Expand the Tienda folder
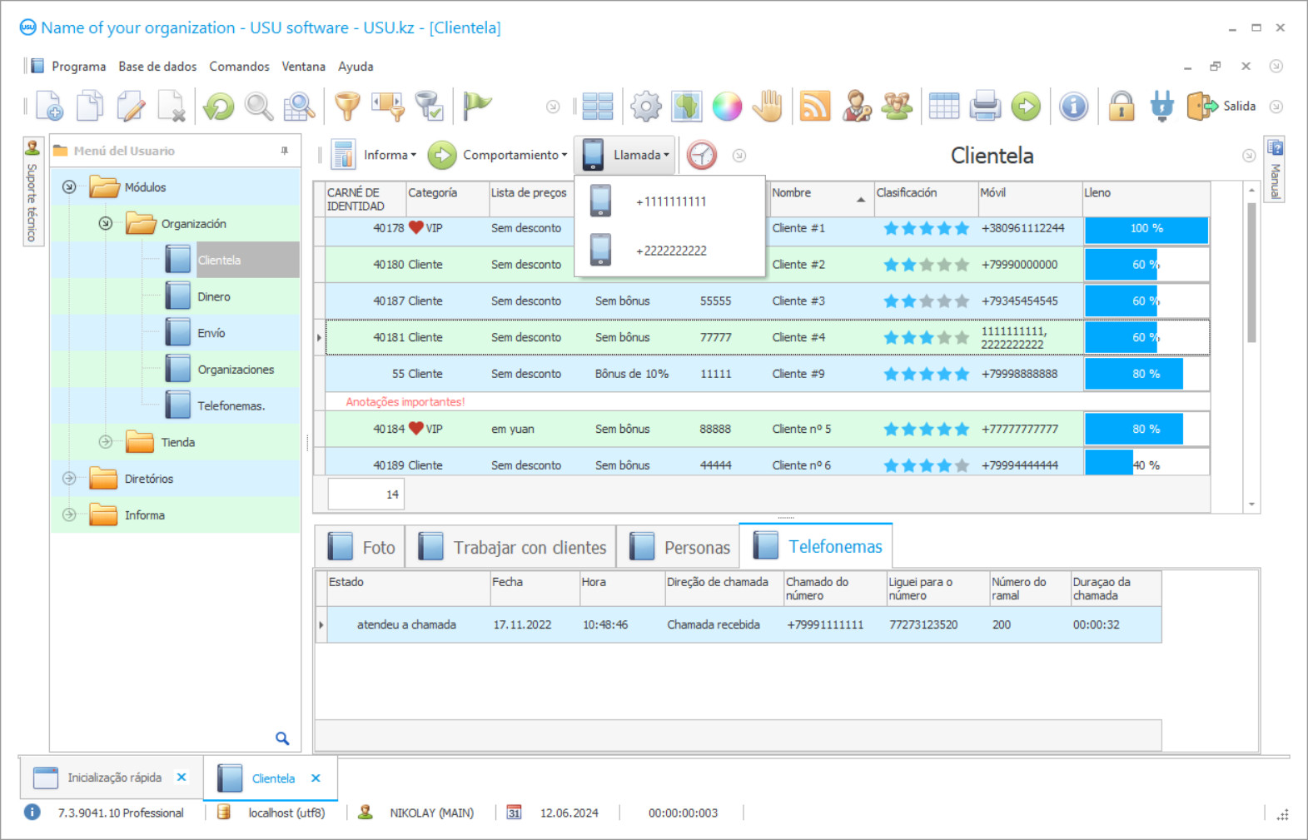 tap(106, 442)
